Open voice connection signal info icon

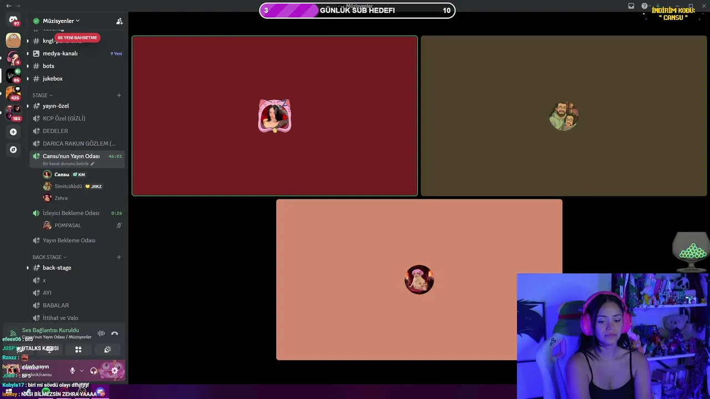point(13,334)
